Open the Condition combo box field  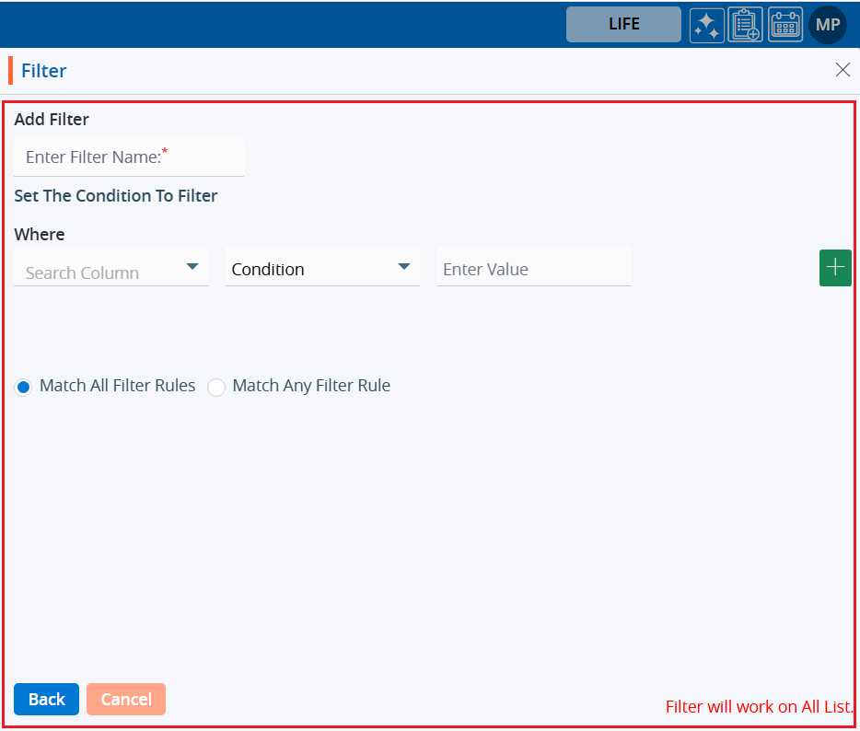(x=308, y=269)
